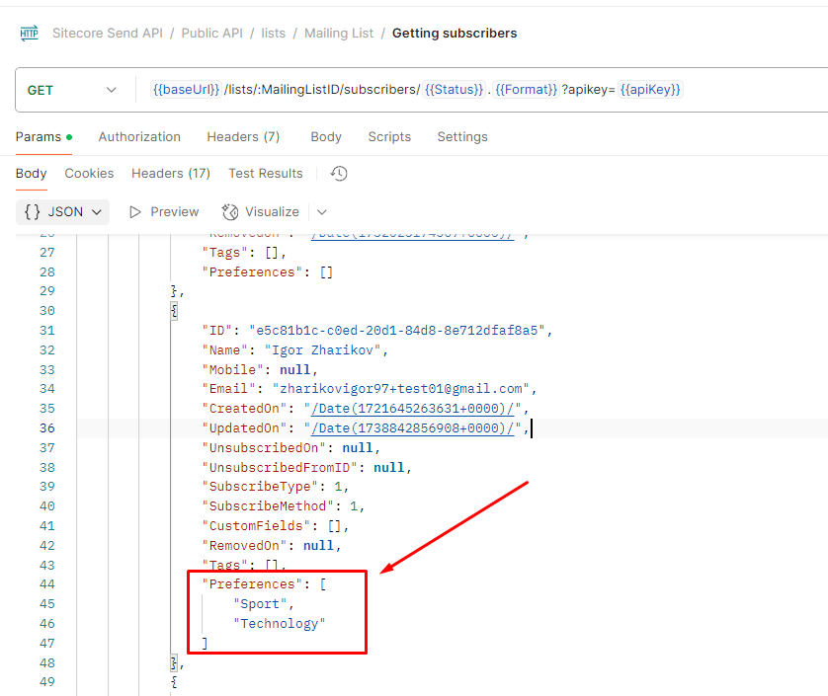Click the "UnsubscribedOn" key
828x696 pixels.
pos(264,448)
